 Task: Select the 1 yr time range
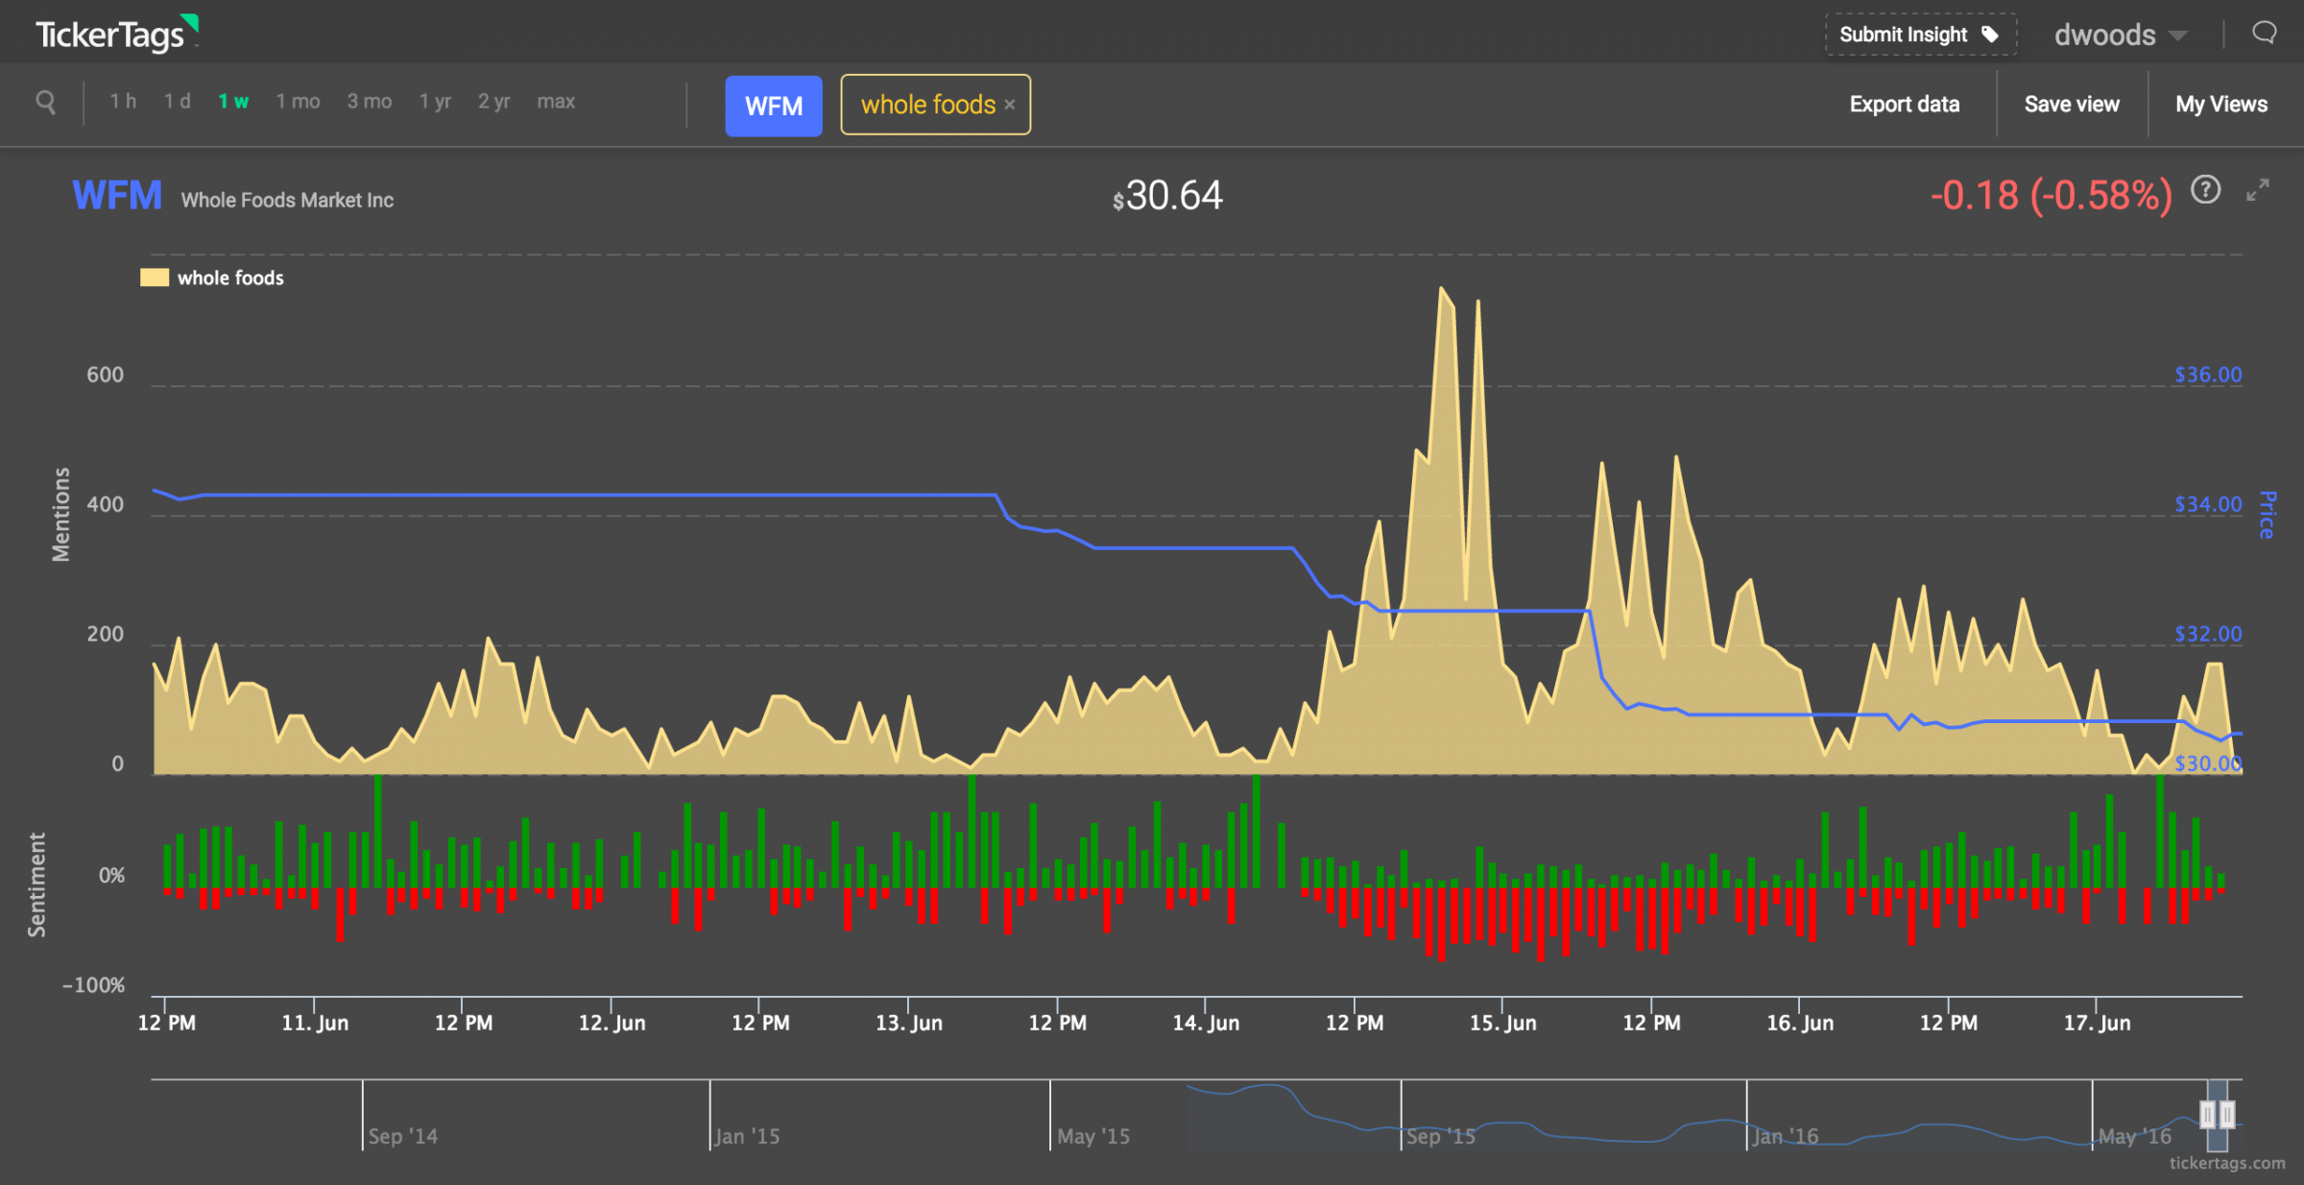[x=435, y=102]
